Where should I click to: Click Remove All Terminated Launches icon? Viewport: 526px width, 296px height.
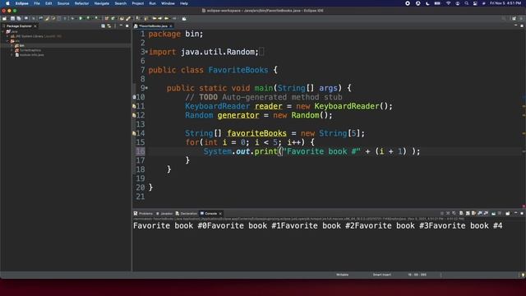pyautogui.click(x=454, y=214)
